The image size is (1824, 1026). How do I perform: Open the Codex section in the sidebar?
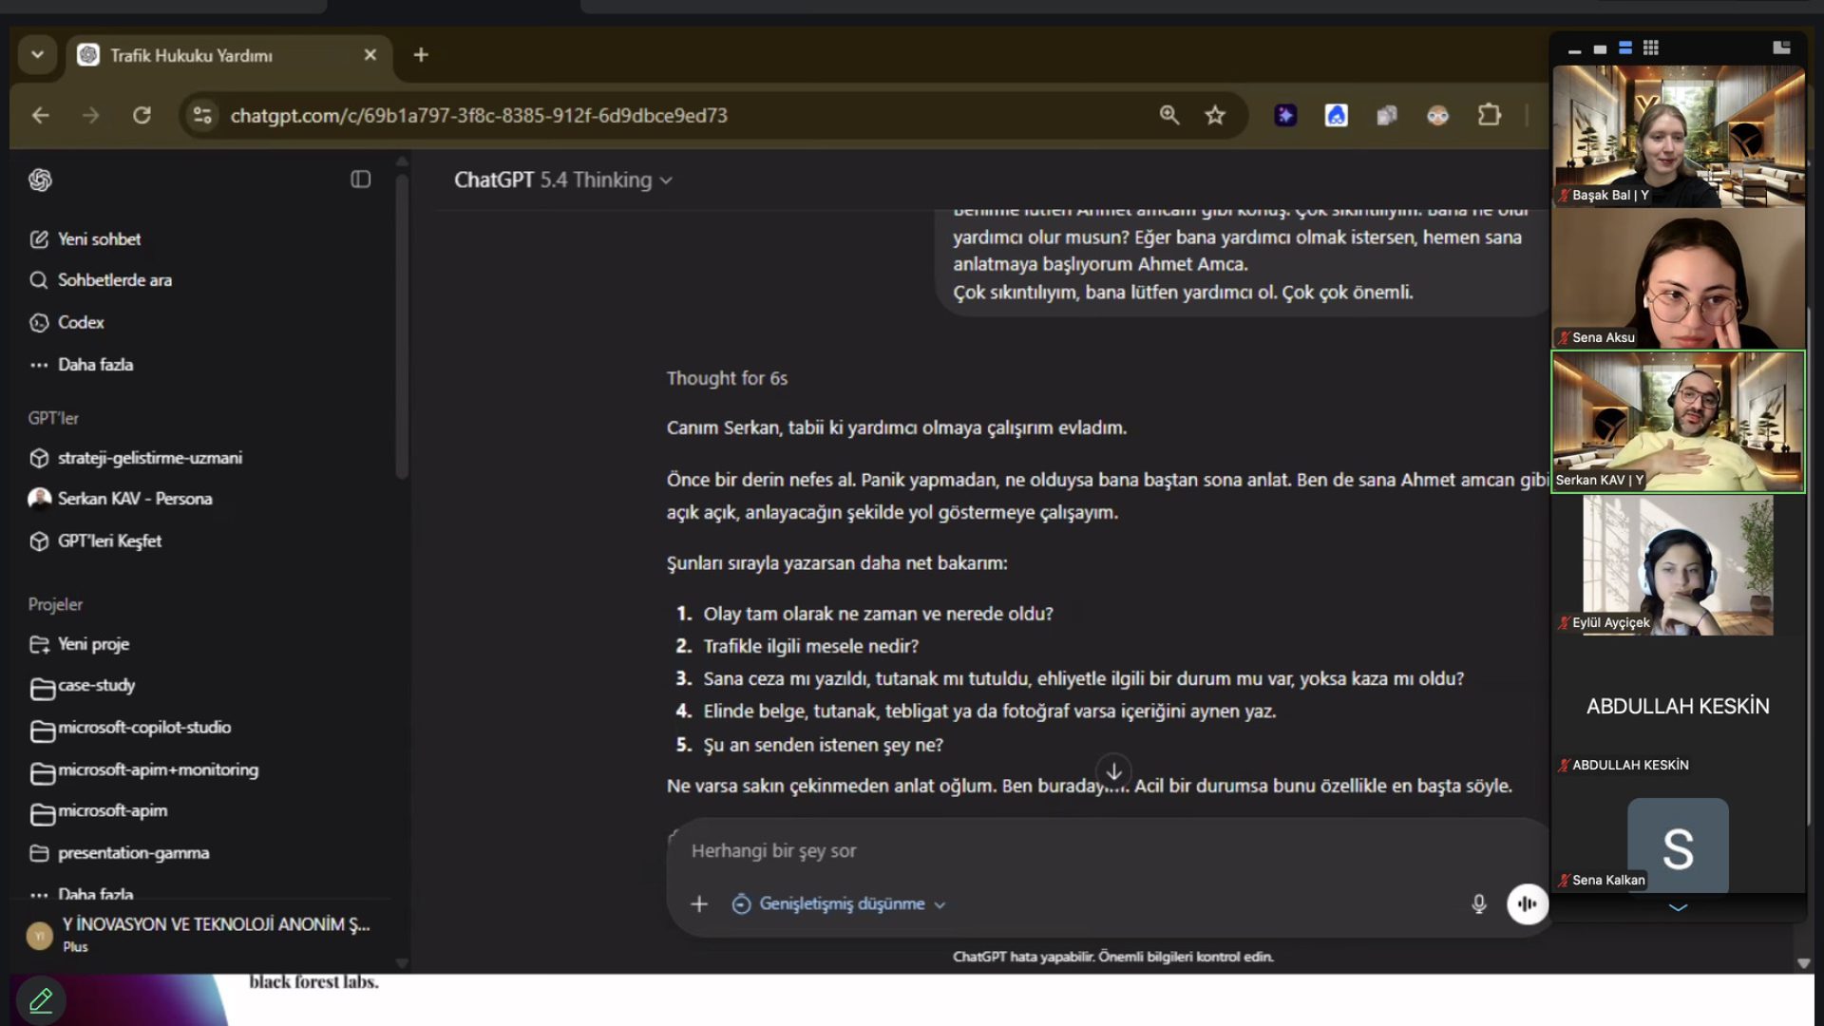click(x=80, y=322)
